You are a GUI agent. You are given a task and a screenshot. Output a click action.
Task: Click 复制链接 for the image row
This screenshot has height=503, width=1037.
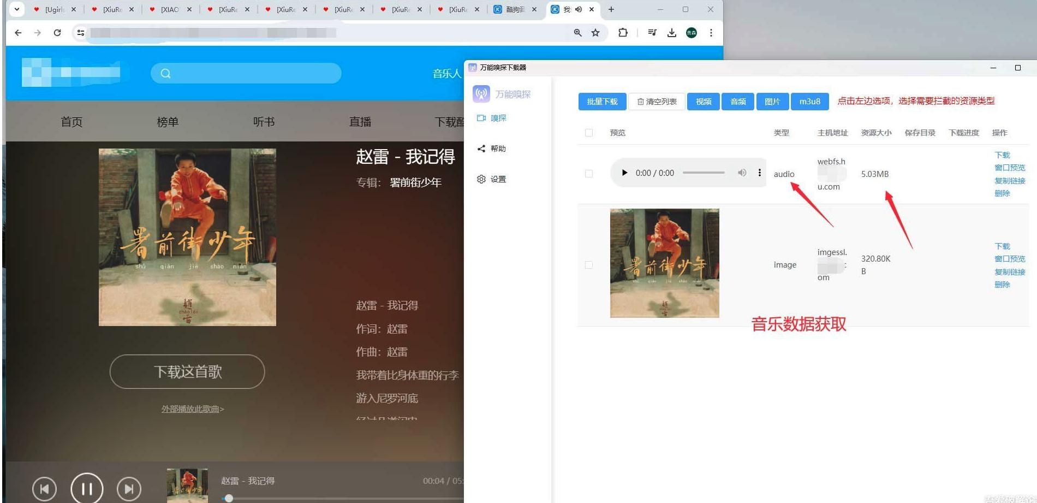1010,272
